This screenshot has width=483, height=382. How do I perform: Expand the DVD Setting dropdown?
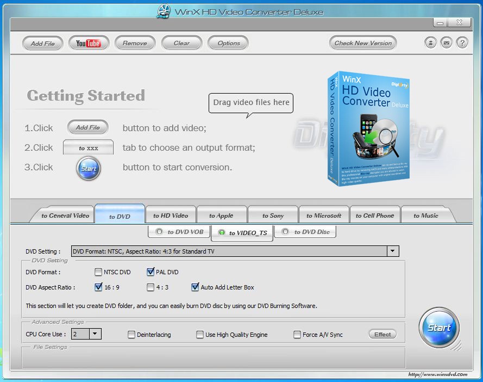[393, 251]
